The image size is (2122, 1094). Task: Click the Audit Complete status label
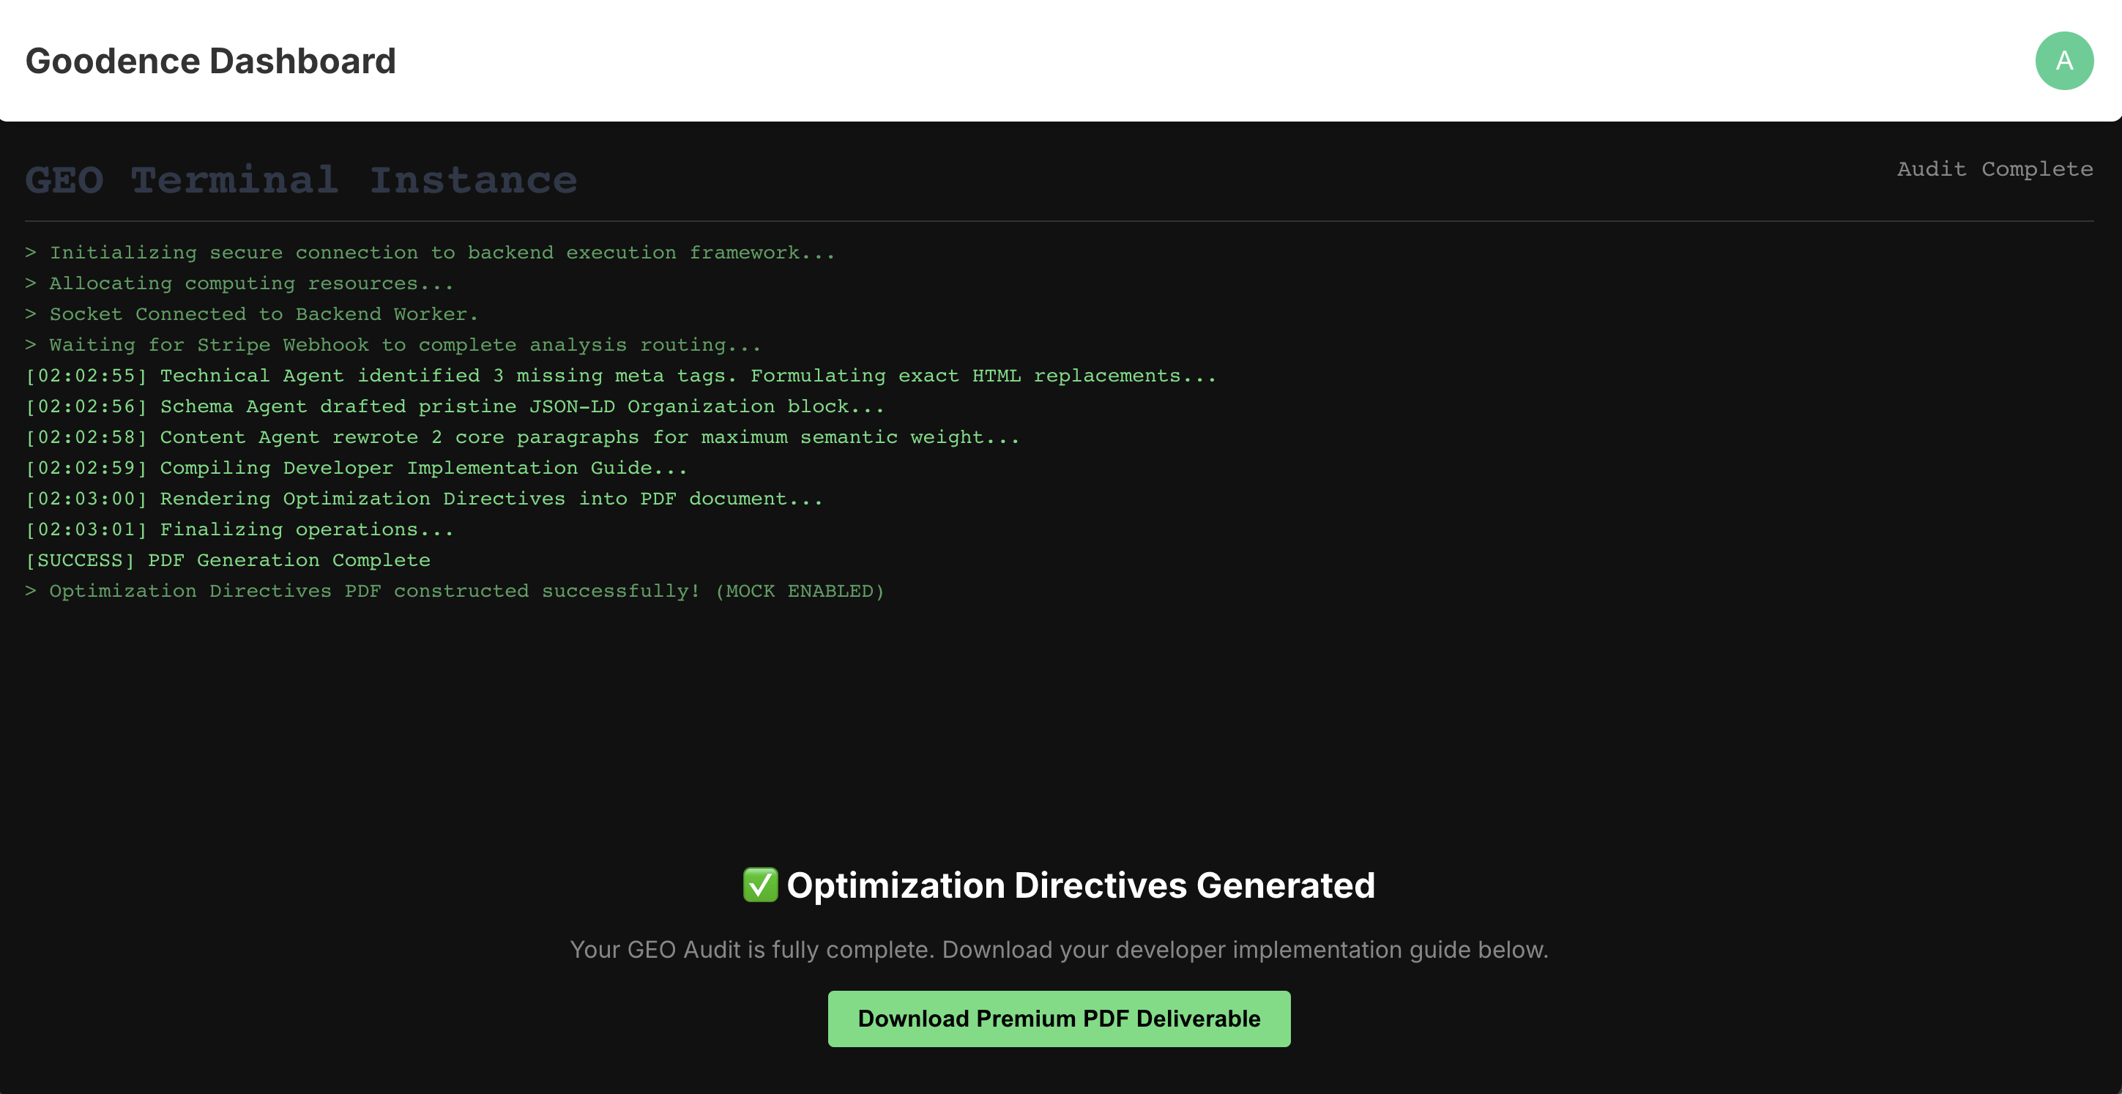pyautogui.click(x=1995, y=169)
